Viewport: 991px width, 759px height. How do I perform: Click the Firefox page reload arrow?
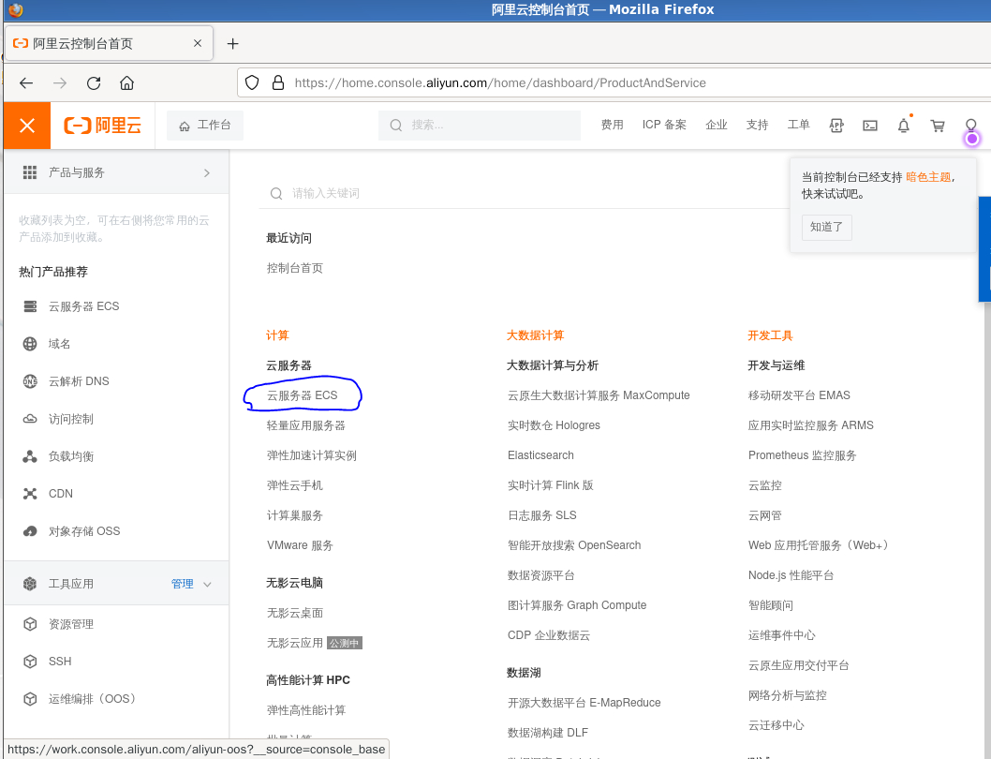(x=93, y=82)
